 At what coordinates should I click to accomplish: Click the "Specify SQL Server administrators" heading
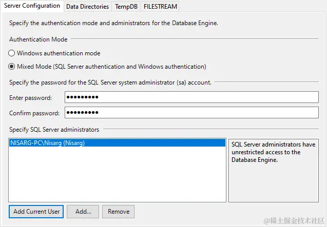coord(54,130)
